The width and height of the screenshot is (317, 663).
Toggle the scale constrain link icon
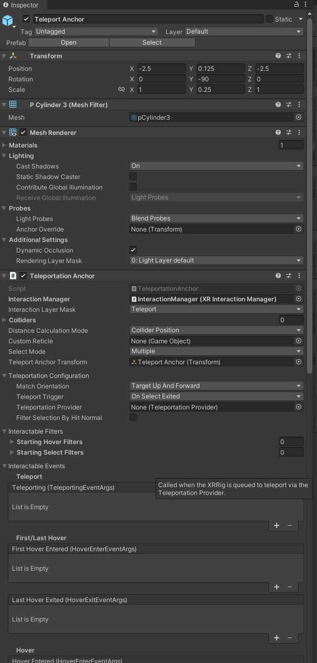point(122,89)
